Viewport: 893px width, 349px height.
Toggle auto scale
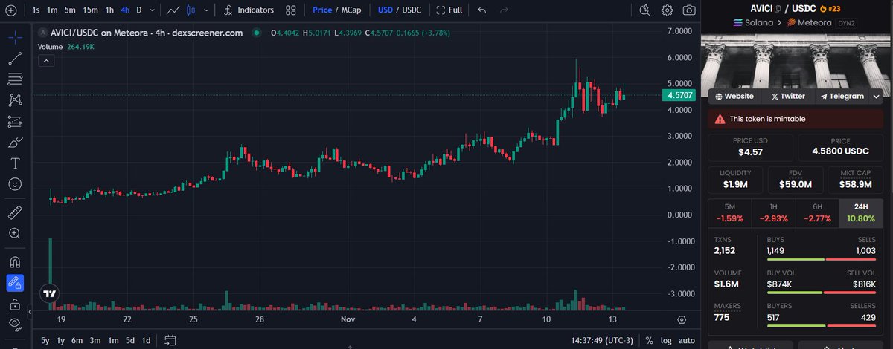coord(686,340)
